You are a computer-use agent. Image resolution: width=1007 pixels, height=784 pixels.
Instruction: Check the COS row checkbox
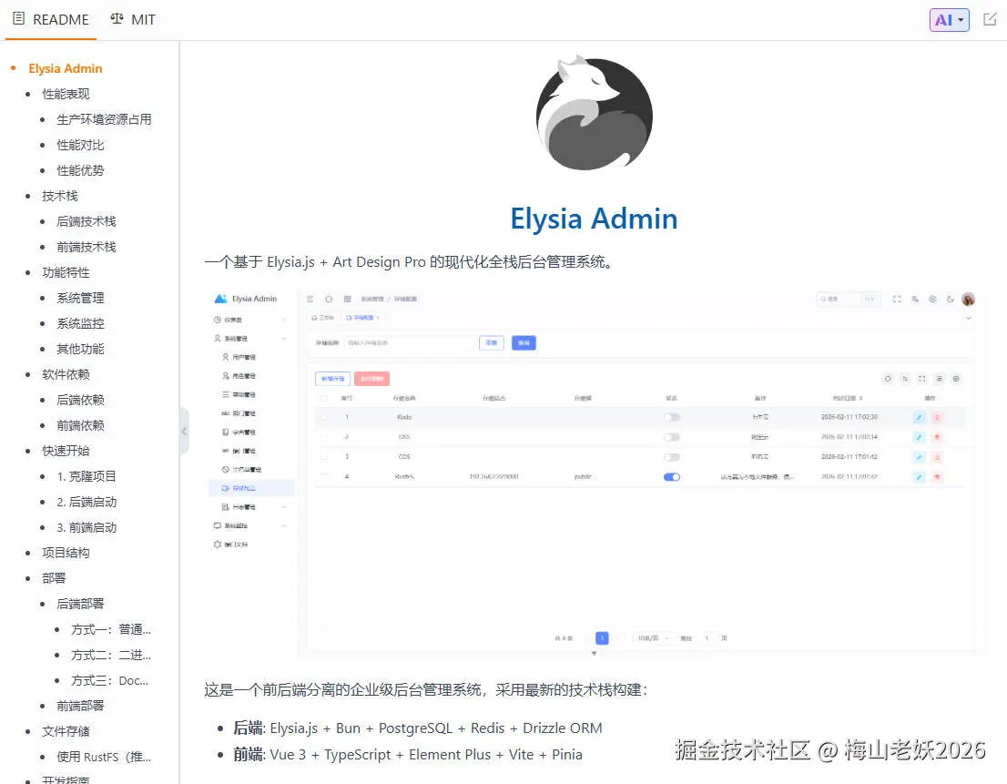coord(324,456)
